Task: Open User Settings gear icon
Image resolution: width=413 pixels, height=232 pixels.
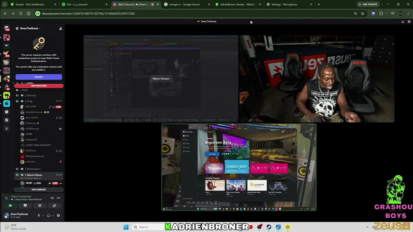Action: 58,216
